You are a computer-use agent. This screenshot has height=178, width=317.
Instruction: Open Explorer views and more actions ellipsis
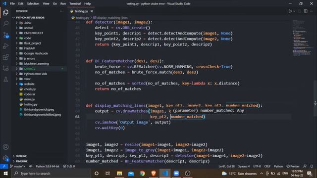tap(61, 11)
